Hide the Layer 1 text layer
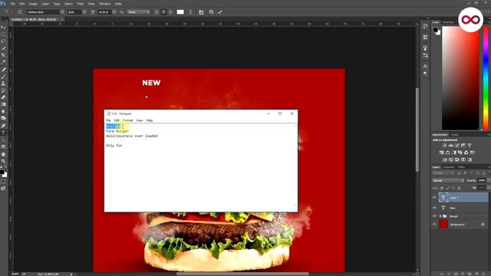Viewport: 491px width, 276px height. [434, 198]
